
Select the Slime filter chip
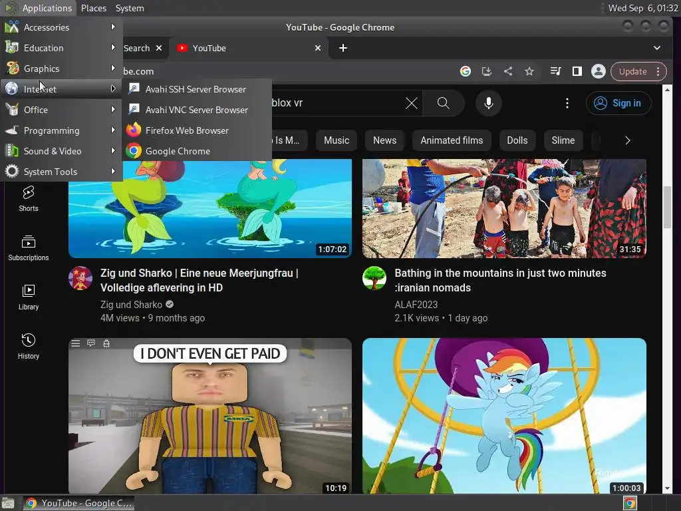click(563, 140)
